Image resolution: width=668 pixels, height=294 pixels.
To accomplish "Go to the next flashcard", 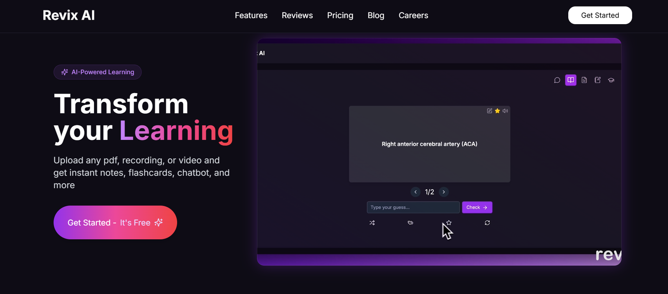I will coord(444,192).
